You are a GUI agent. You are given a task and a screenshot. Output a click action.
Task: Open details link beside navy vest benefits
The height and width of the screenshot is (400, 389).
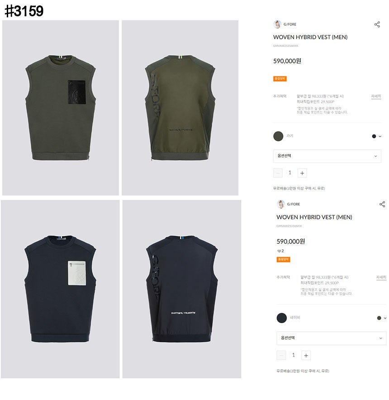pyautogui.click(x=381, y=277)
